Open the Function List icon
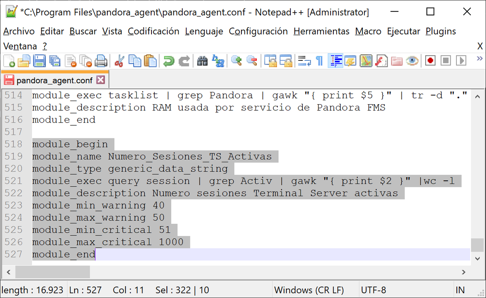Screen dimensions: 486x298 pos(381,61)
